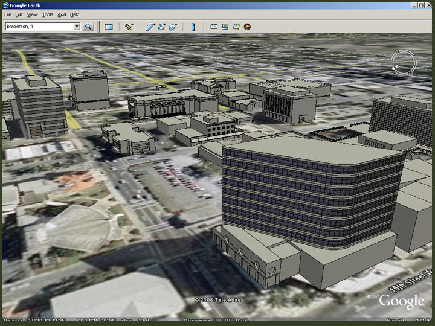Click the large curved glass 3D building
Image resolution: width=435 pixels, height=326 pixels.
311,194
